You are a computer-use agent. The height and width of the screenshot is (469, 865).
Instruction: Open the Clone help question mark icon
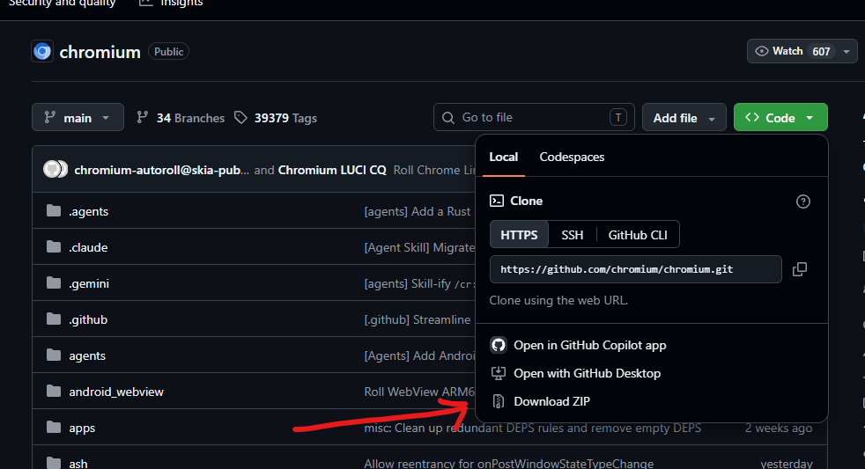coord(802,202)
